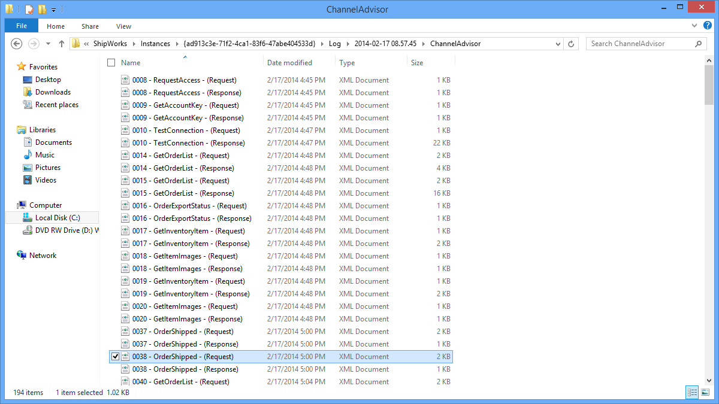Image resolution: width=719 pixels, height=404 pixels.
Task: Navigate to Log in the address bar
Action: (334, 44)
